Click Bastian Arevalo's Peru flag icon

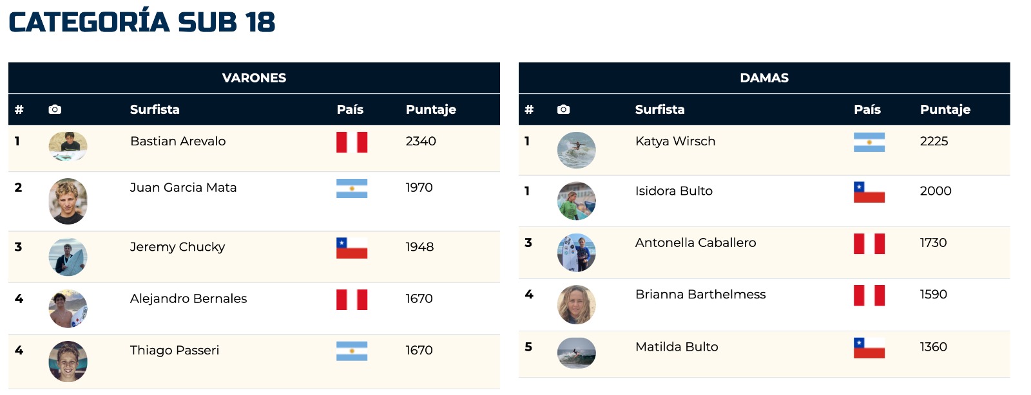click(x=352, y=142)
